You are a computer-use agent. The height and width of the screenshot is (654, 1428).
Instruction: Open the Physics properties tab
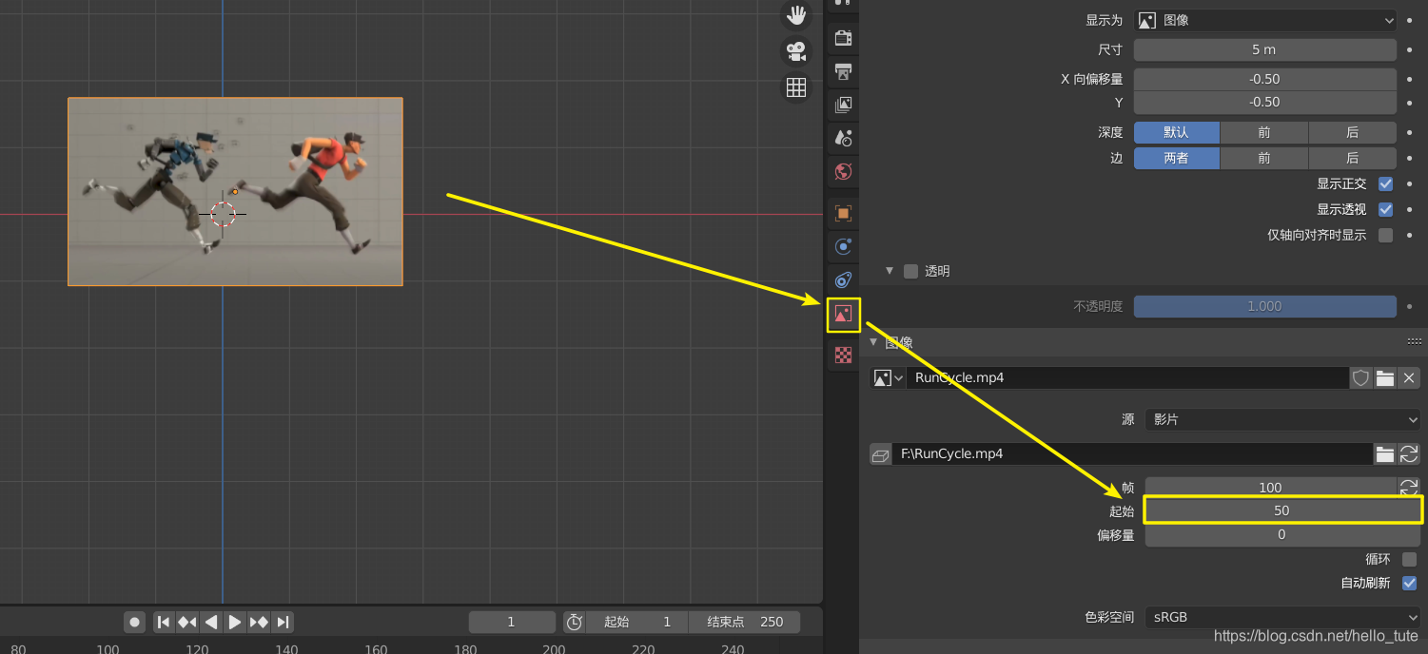click(x=843, y=247)
